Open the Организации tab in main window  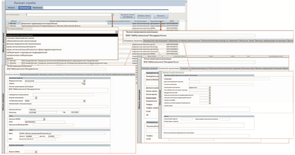(x=25, y=8)
